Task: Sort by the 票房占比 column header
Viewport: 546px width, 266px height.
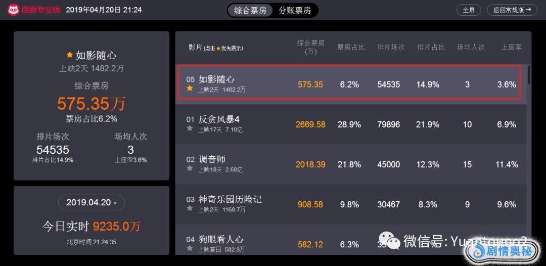Action: click(351, 47)
